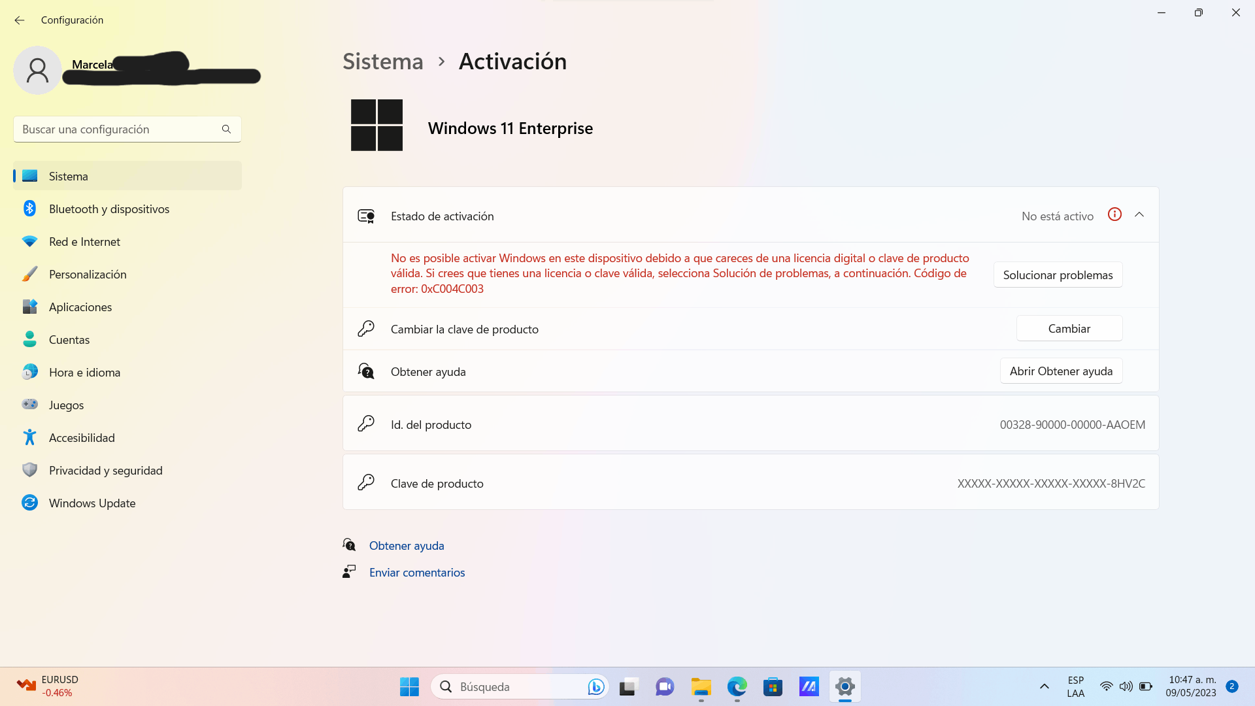Click the Windows Start button
This screenshot has height=706, width=1255.
(x=409, y=686)
